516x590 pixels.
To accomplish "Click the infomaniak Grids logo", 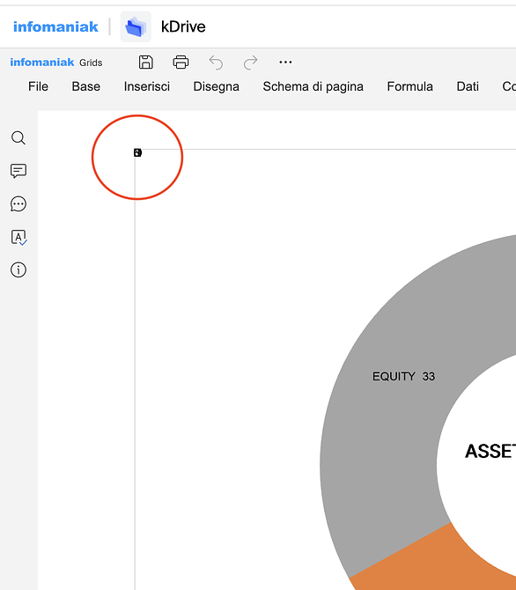I will 56,63.
